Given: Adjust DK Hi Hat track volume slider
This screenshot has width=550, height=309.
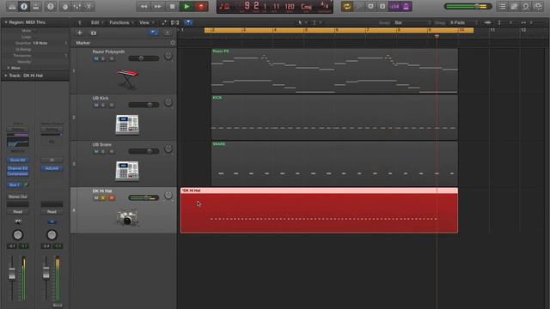Looking at the screenshot, I should pos(144,198).
